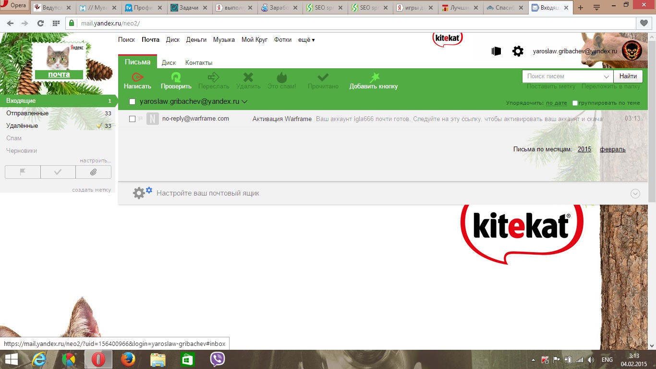Click the user avatar picture
Screen dimensions: 656x369
(632, 50)
